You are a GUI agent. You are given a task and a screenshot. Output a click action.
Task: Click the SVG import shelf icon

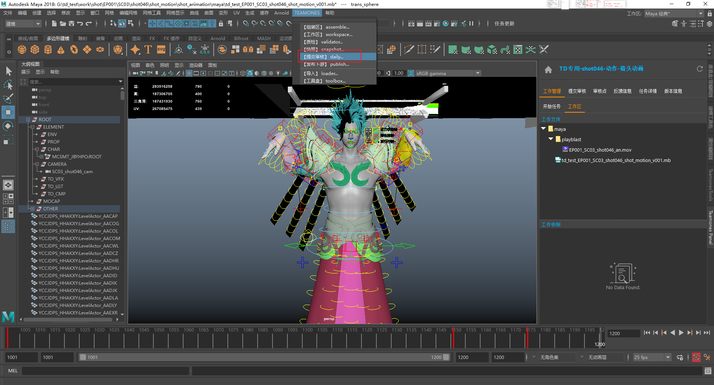(161, 49)
